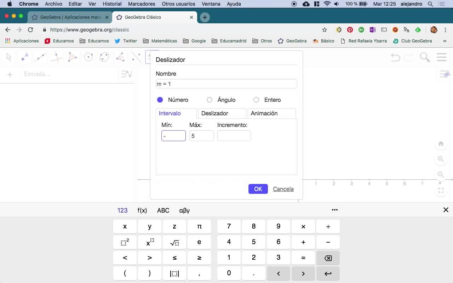This screenshot has height=283, width=453.
Task: Toggle fullscreen for the graphics view
Action: click(441, 190)
